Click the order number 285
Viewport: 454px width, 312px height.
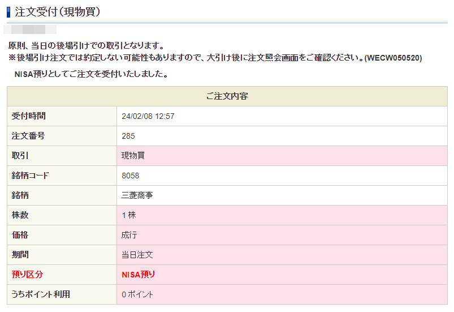click(128, 136)
